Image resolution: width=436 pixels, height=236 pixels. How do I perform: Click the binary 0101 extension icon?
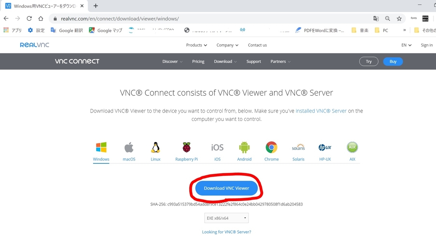[x=425, y=19]
